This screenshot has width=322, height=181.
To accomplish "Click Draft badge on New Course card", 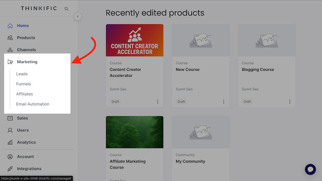I will (x=181, y=101).
